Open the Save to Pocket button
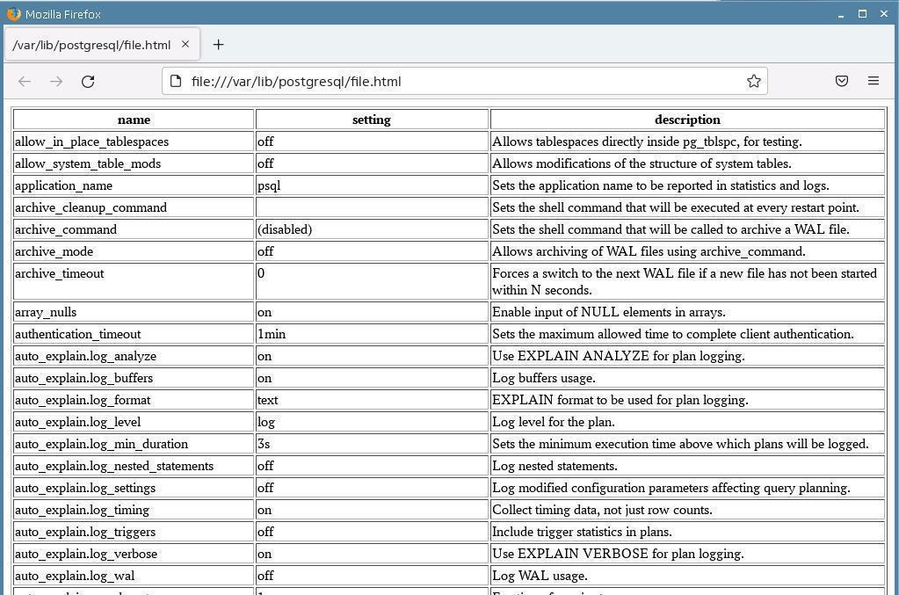899x595 pixels. coord(841,81)
